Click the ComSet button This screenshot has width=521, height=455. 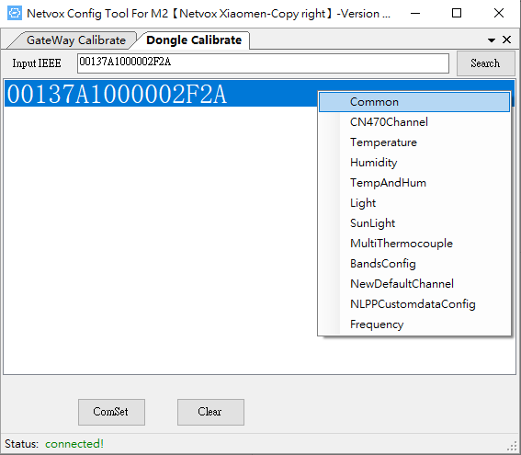pyautogui.click(x=111, y=412)
